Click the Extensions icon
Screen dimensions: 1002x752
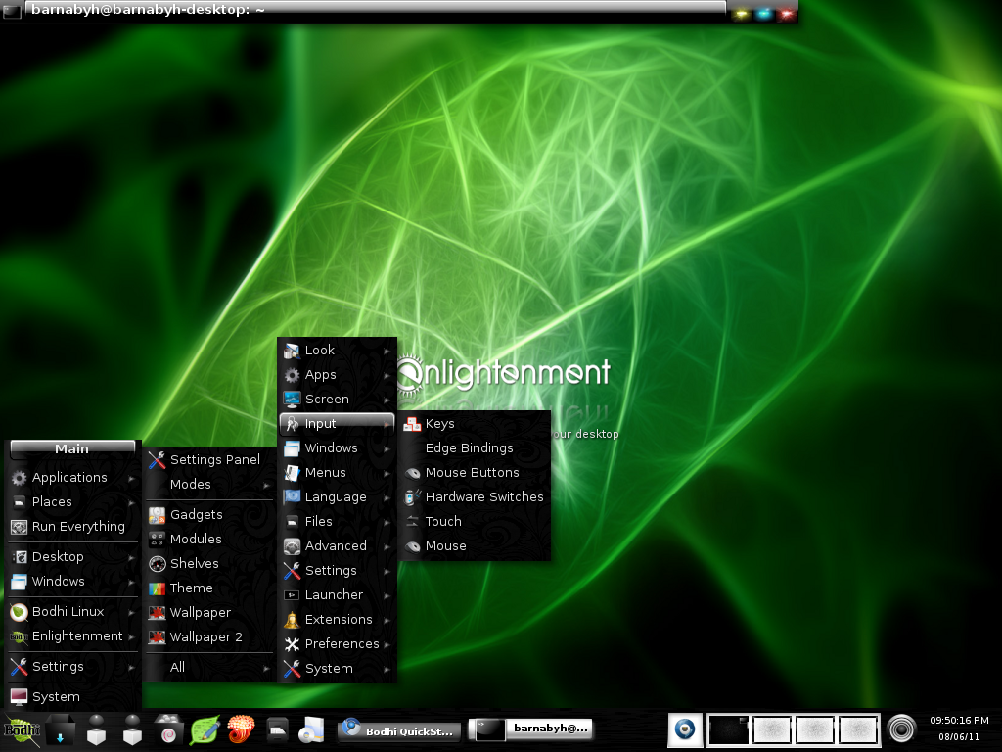point(292,620)
